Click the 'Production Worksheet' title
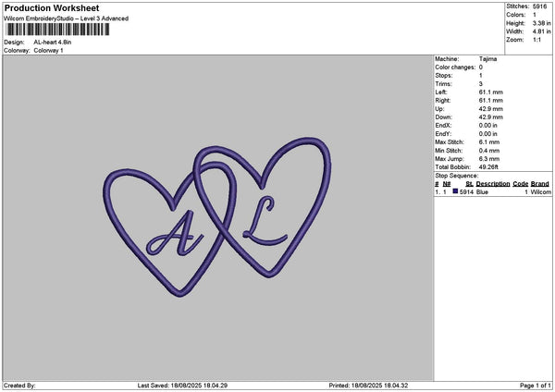555x392 pixels. (x=52, y=8)
